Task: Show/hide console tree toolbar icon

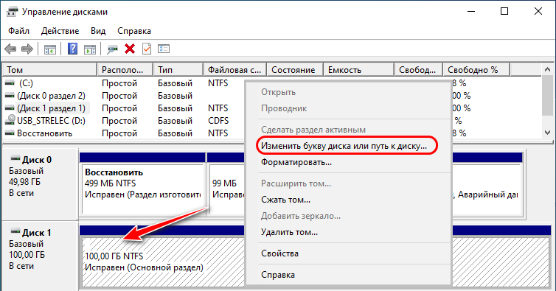Action: coord(49,49)
